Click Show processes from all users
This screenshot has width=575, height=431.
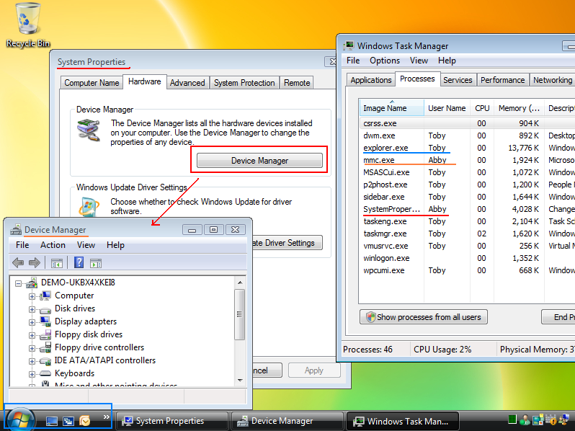click(x=424, y=317)
